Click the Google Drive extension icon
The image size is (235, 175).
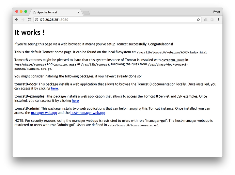206,20
